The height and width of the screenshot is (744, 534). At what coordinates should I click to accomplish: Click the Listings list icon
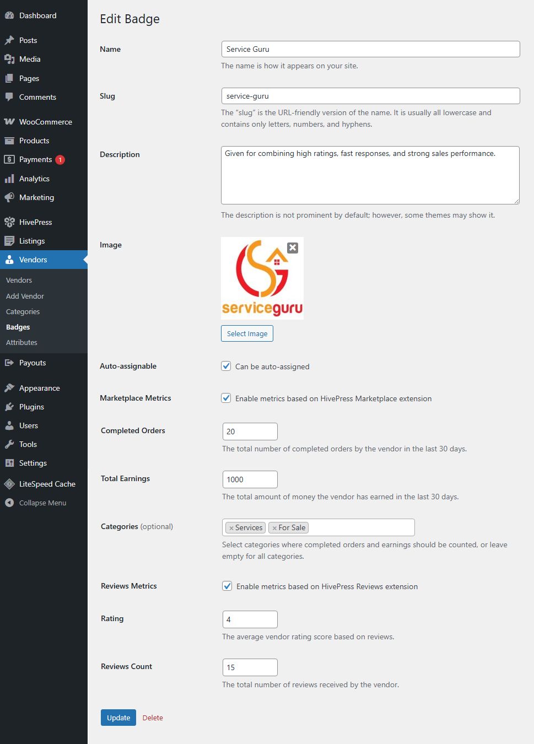point(9,241)
